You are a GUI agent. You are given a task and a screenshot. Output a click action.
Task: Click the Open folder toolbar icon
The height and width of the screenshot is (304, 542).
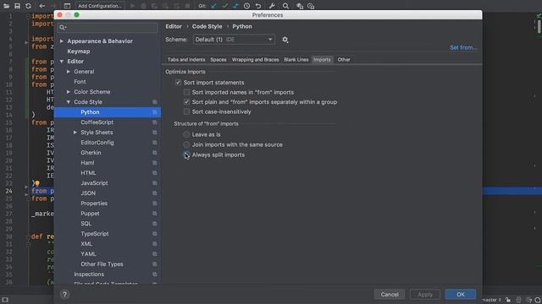[x=6, y=6]
